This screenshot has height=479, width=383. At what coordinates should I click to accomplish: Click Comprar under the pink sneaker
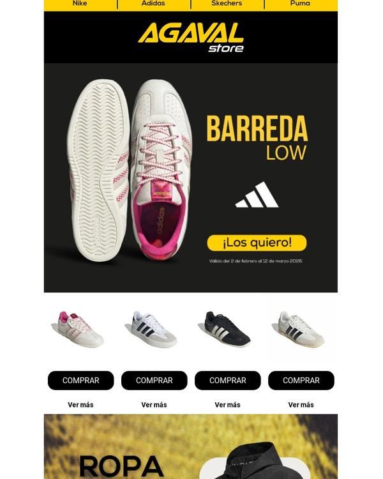tap(80, 381)
